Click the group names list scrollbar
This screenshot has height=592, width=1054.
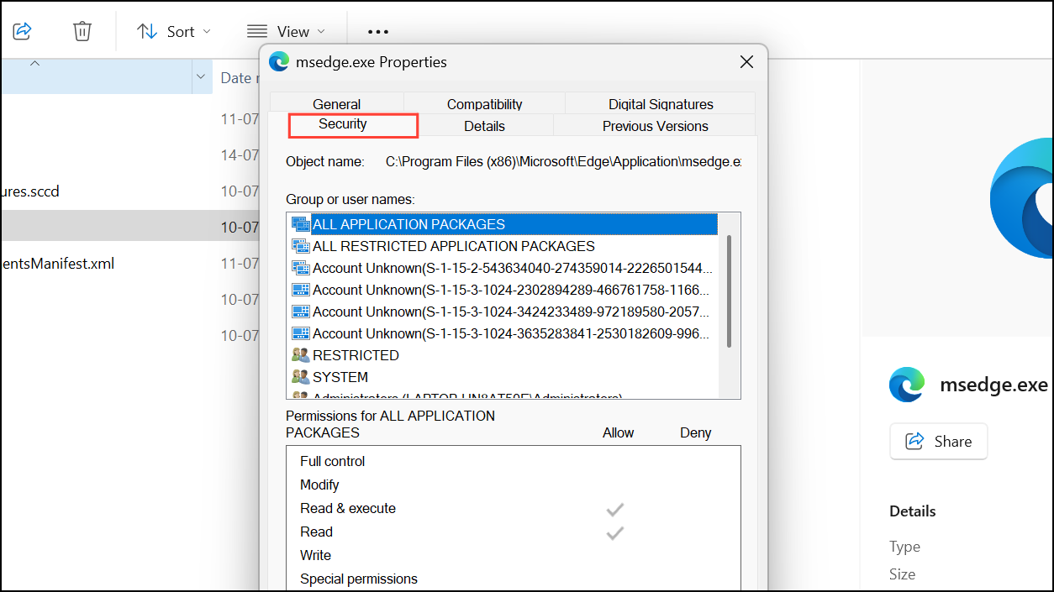click(x=729, y=291)
